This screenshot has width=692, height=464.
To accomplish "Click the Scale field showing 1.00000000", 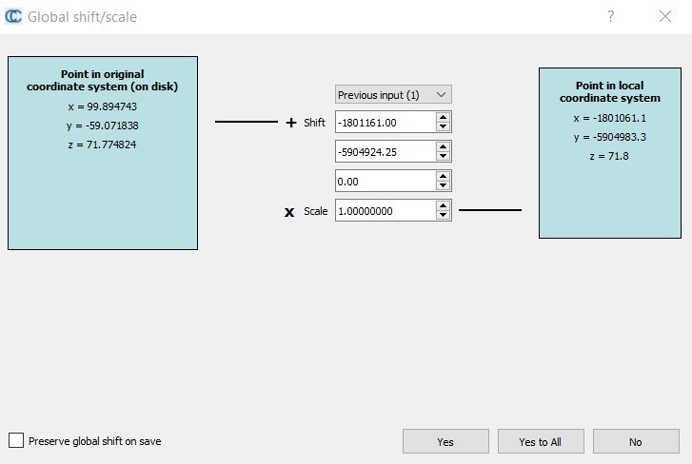I will pyautogui.click(x=385, y=210).
